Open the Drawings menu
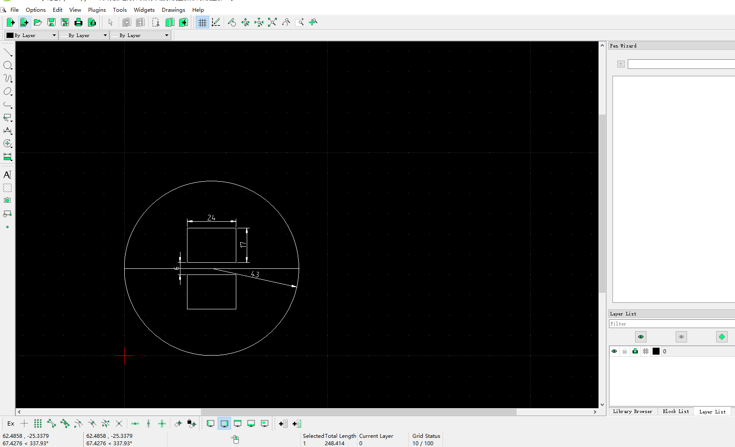735x447 pixels. coord(174,10)
